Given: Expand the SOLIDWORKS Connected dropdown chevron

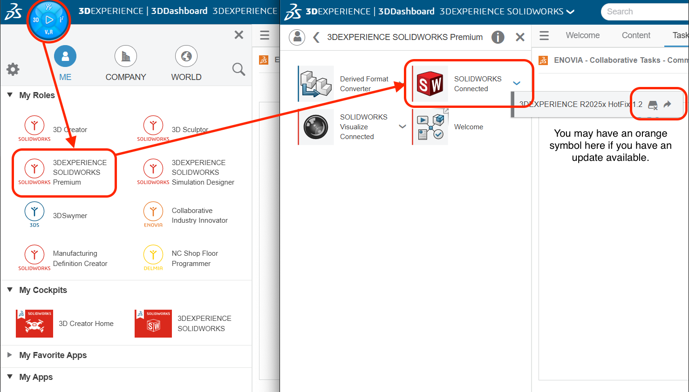Looking at the screenshot, I should tap(517, 83).
